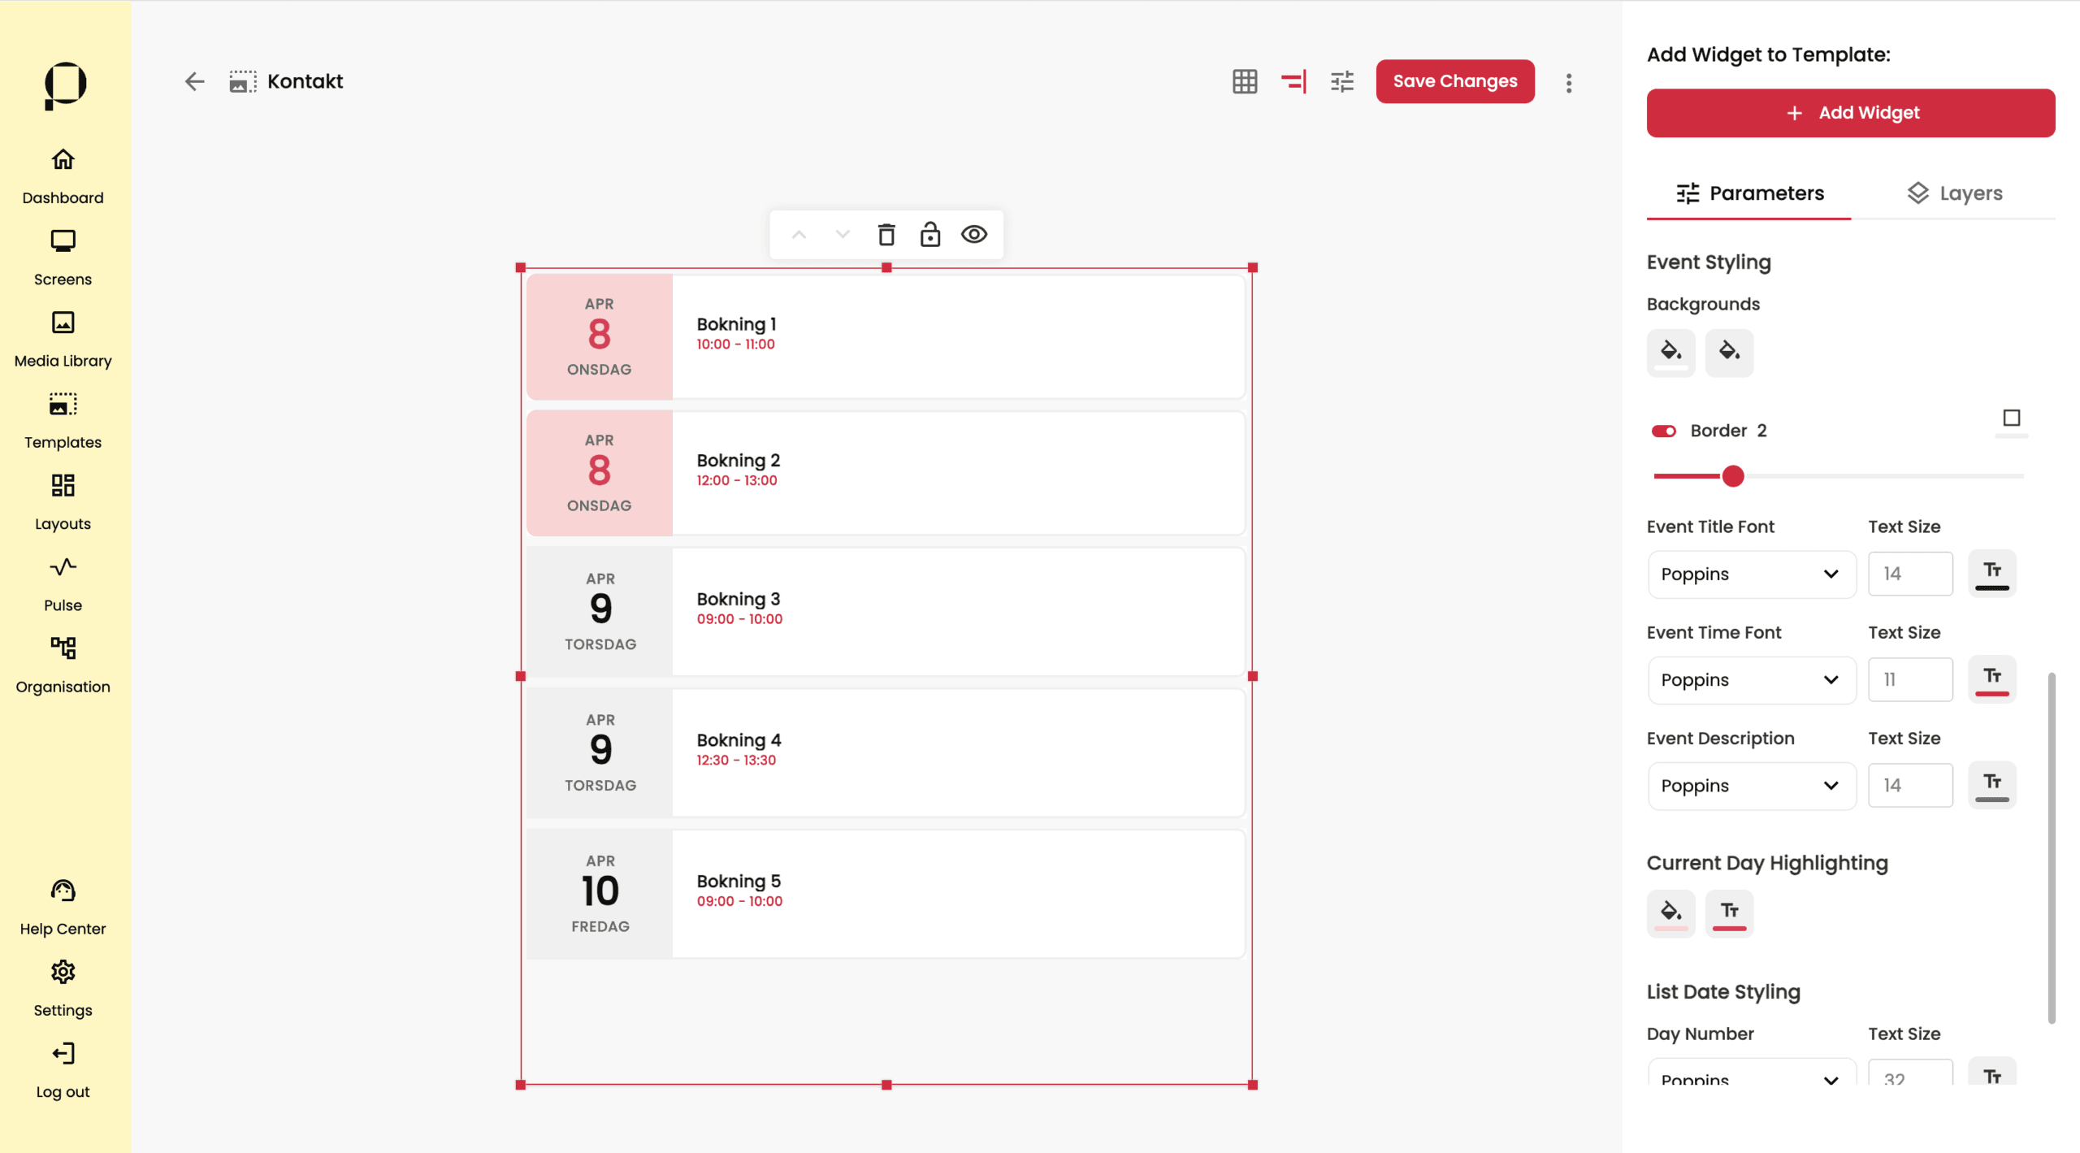Screen dimensions: 2080x1153
Task: Click the align right icon in toolbar
Action: point(1293,81)
